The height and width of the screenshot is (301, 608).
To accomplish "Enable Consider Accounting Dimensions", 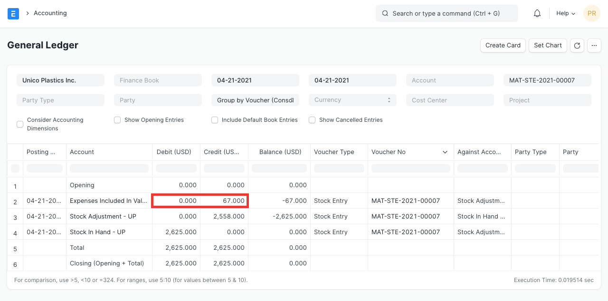I will tap(20, 124).
